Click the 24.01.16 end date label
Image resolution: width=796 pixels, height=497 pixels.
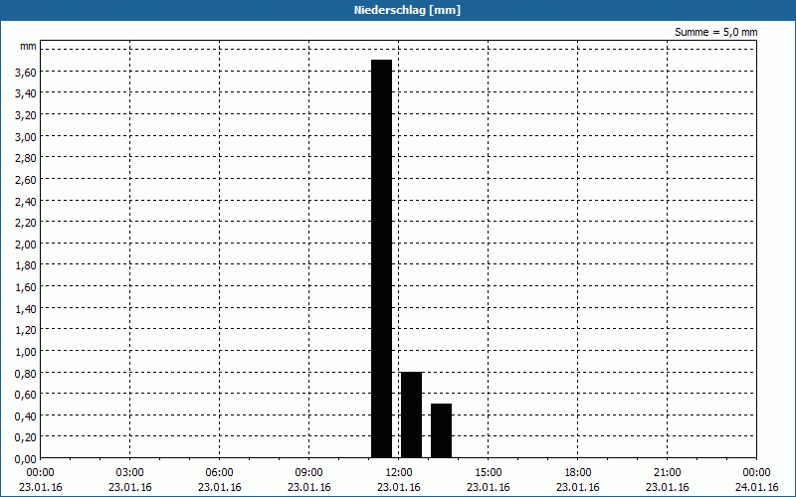(756, 487)
